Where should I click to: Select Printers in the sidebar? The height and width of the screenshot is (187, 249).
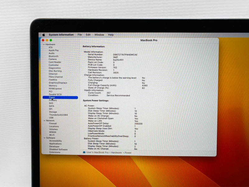coord(53,100)
